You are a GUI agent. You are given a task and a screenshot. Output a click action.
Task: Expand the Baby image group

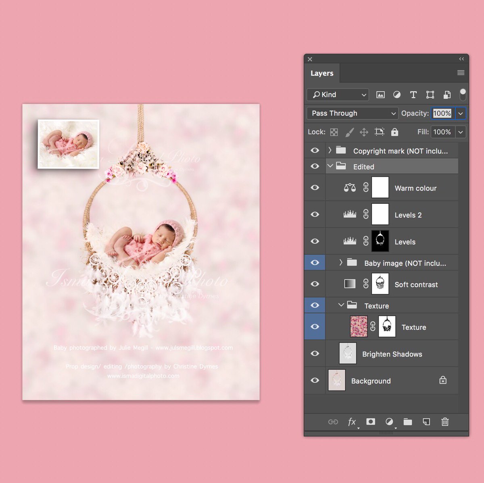click(x=341, y=263)
